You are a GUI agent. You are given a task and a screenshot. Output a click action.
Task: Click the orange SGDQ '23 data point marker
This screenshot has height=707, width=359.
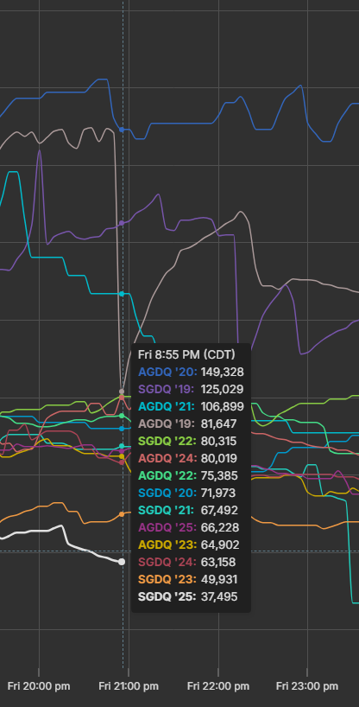(122, 514)
